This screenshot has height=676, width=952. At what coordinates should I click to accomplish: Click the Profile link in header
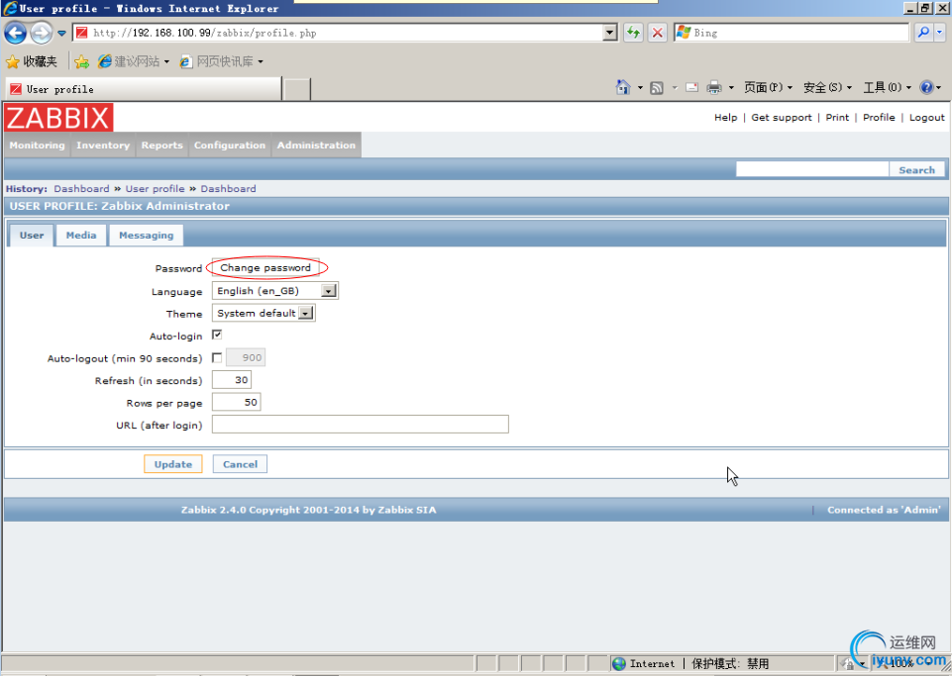click(879, 117)
